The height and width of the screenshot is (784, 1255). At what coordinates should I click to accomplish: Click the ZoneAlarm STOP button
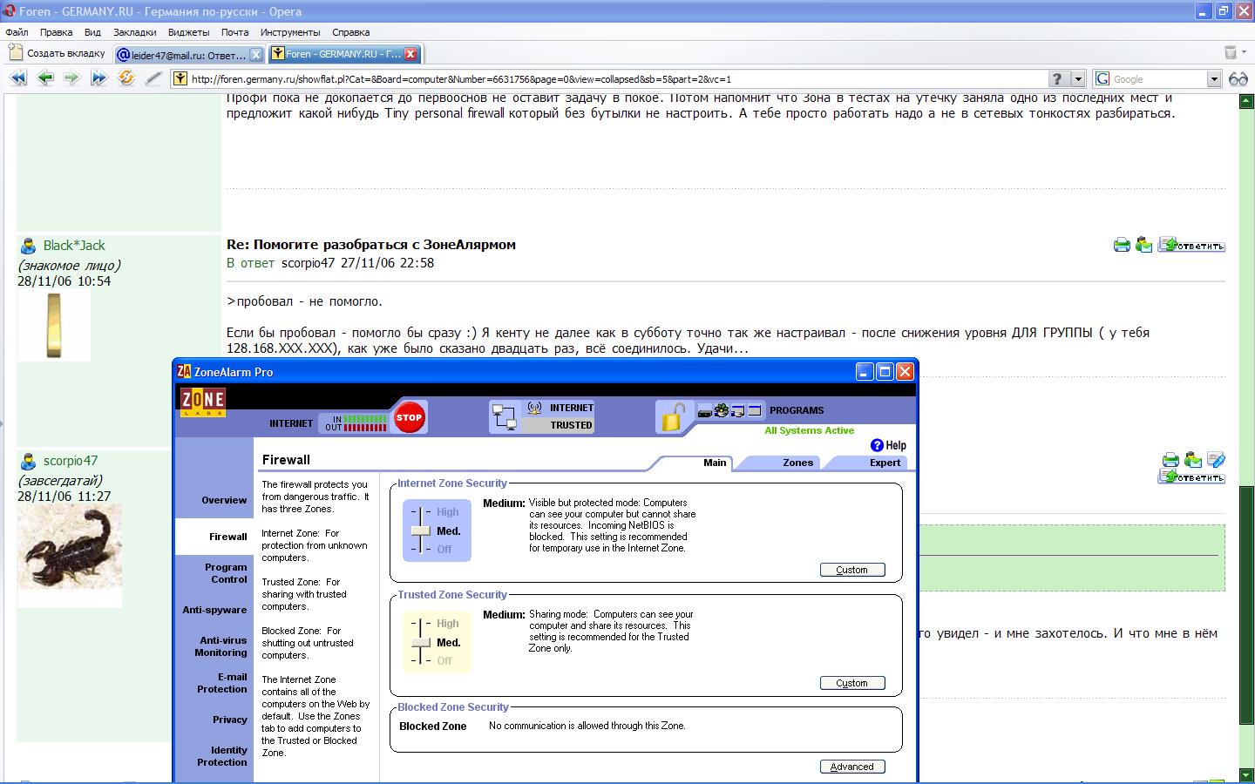[409, 417]
